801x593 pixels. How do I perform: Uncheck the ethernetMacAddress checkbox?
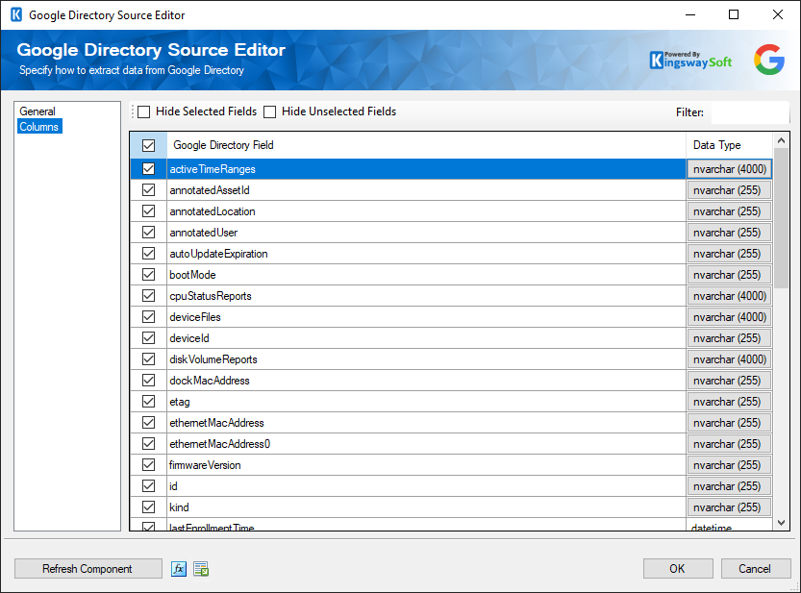point(149,422)
